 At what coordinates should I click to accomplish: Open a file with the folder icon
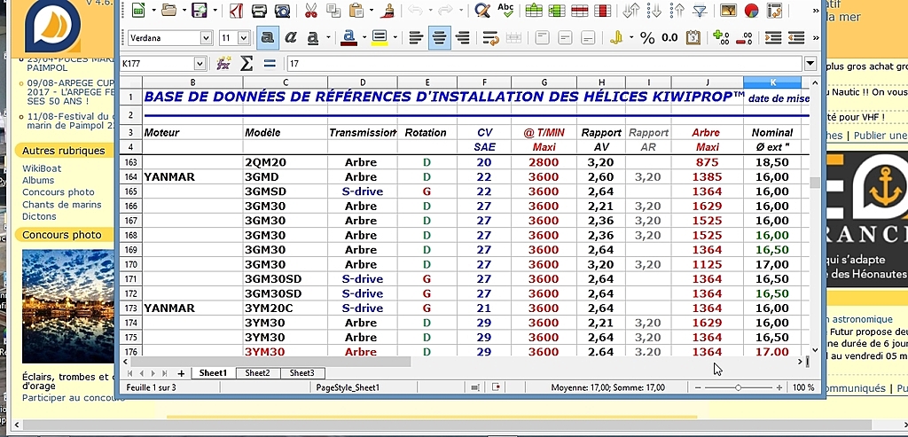tap(169, 10)
